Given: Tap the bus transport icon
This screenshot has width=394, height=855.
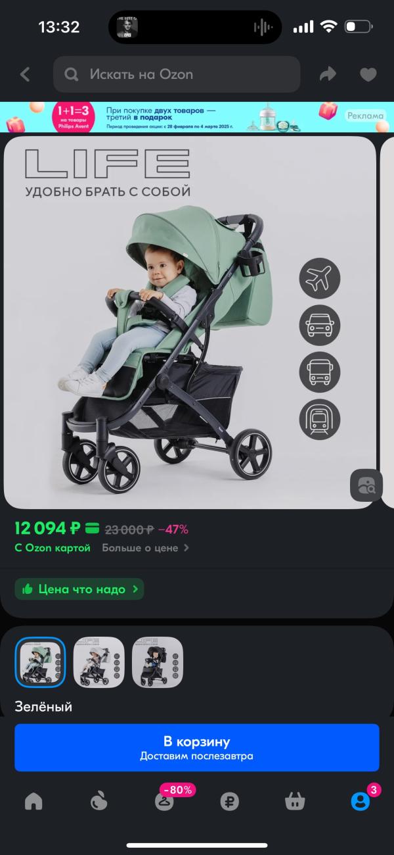Looking at the screenshot, I should point(320,372).
